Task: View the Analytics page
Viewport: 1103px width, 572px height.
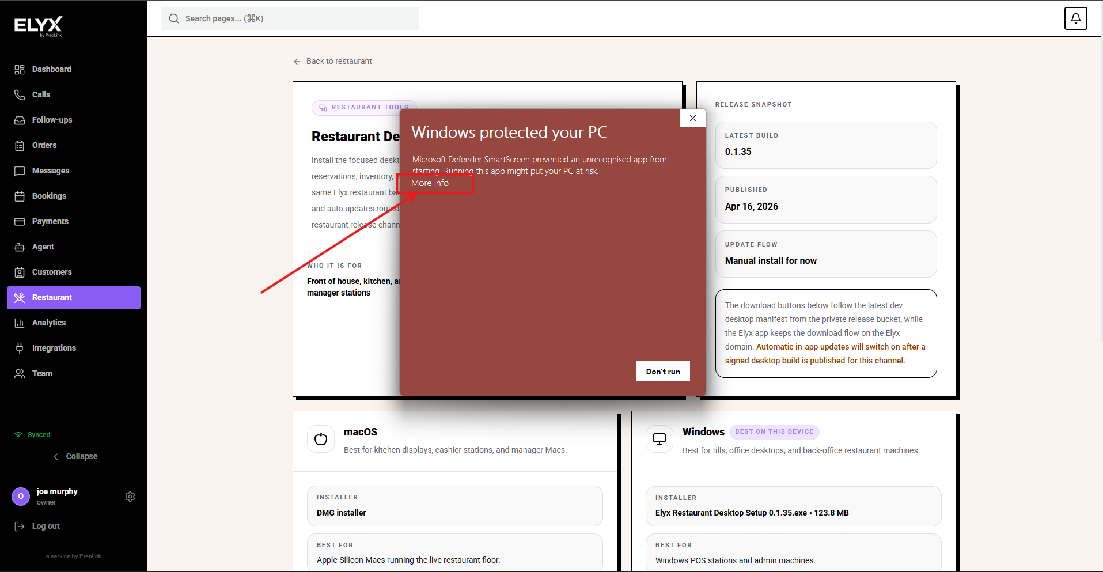Action: pos(74,323)
